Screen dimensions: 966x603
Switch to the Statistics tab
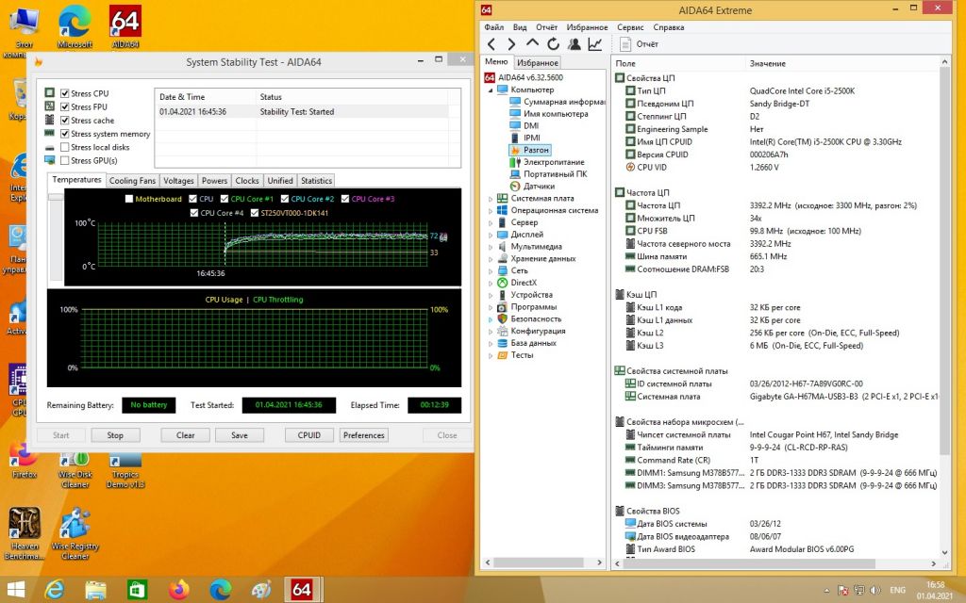pos(317,181)
